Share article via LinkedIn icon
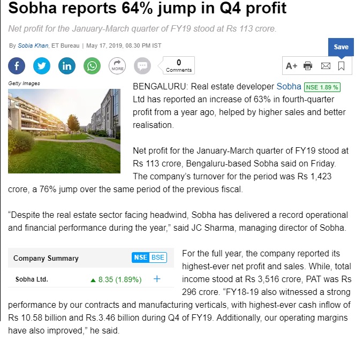This screenshot has height=341, width=363. (x=67, y=66)
